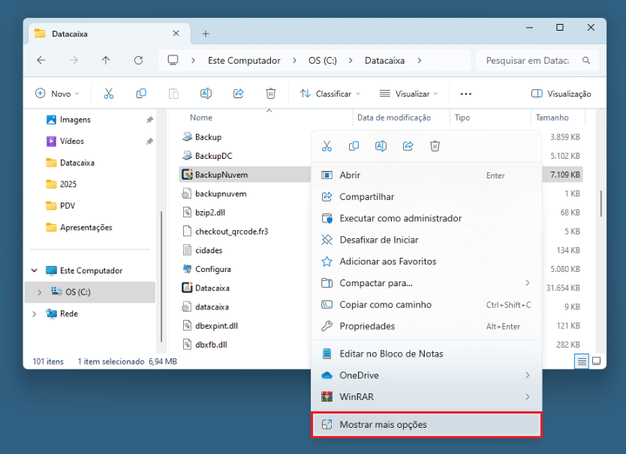Image resolution: width=626 pixels, height=454 pixels.
Task: Open the Classificar sort dropdown
Action: tap(330, 94)
